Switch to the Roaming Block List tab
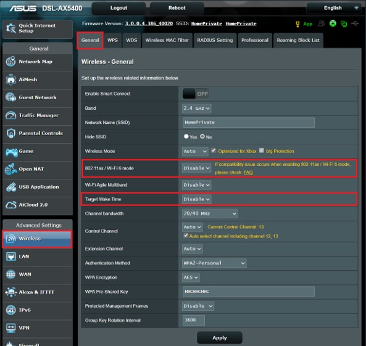This screenshot has height=346, width=366. click(x=298, y=40)
